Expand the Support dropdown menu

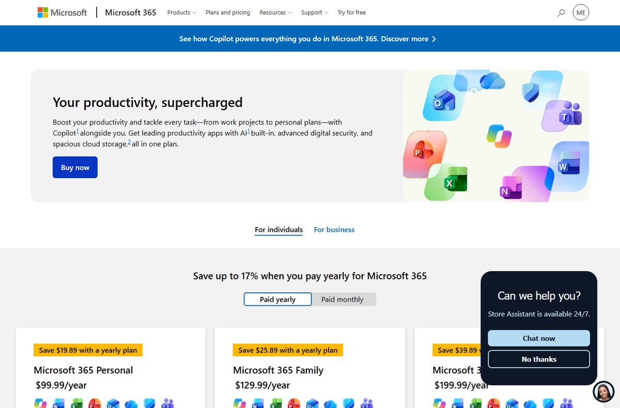click(x=315, y=12)
